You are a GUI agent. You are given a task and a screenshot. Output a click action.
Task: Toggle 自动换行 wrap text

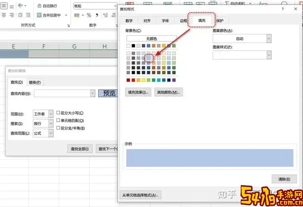[x=47, y=6]
